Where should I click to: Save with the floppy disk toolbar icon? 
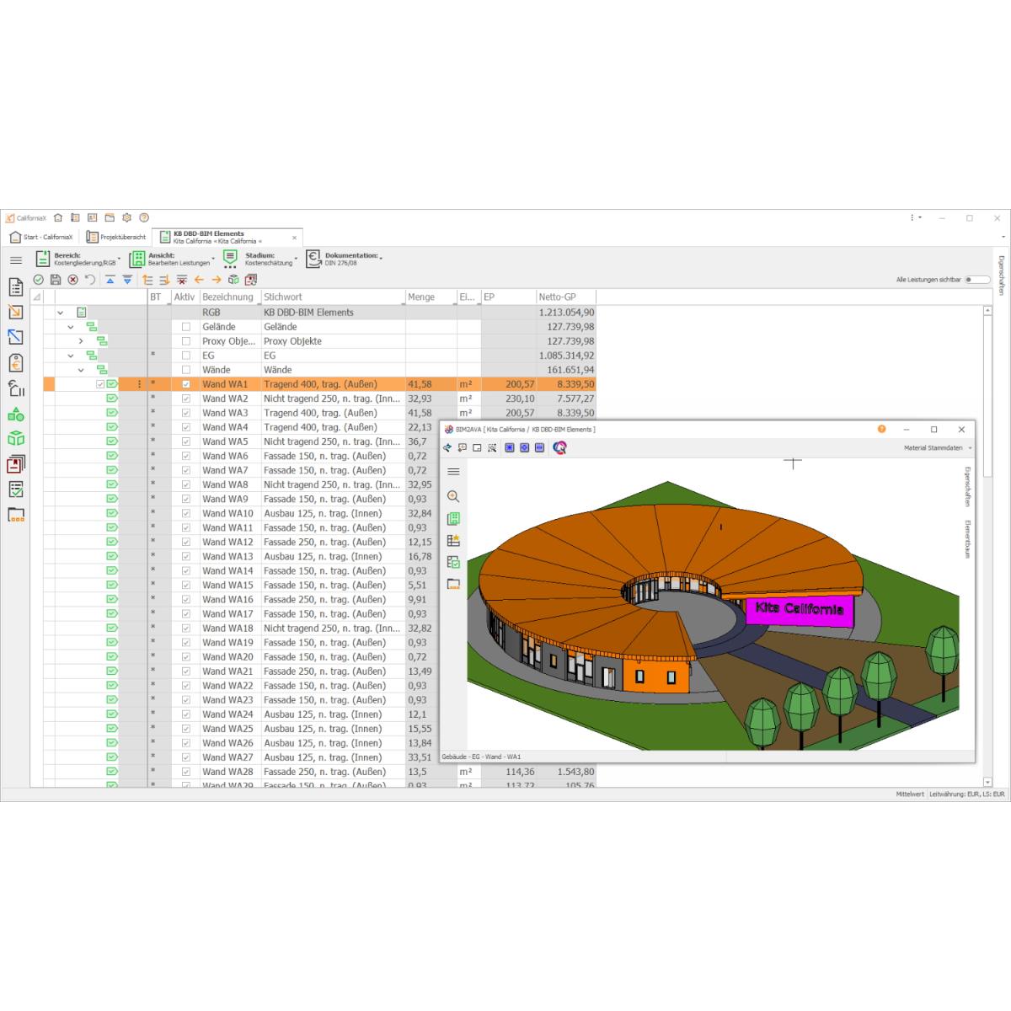[56, 280]
